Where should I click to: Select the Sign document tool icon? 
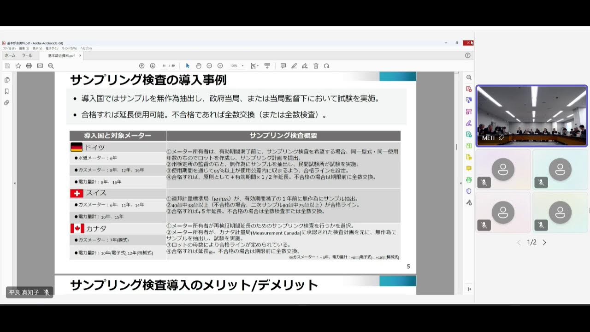coord(305,66)
